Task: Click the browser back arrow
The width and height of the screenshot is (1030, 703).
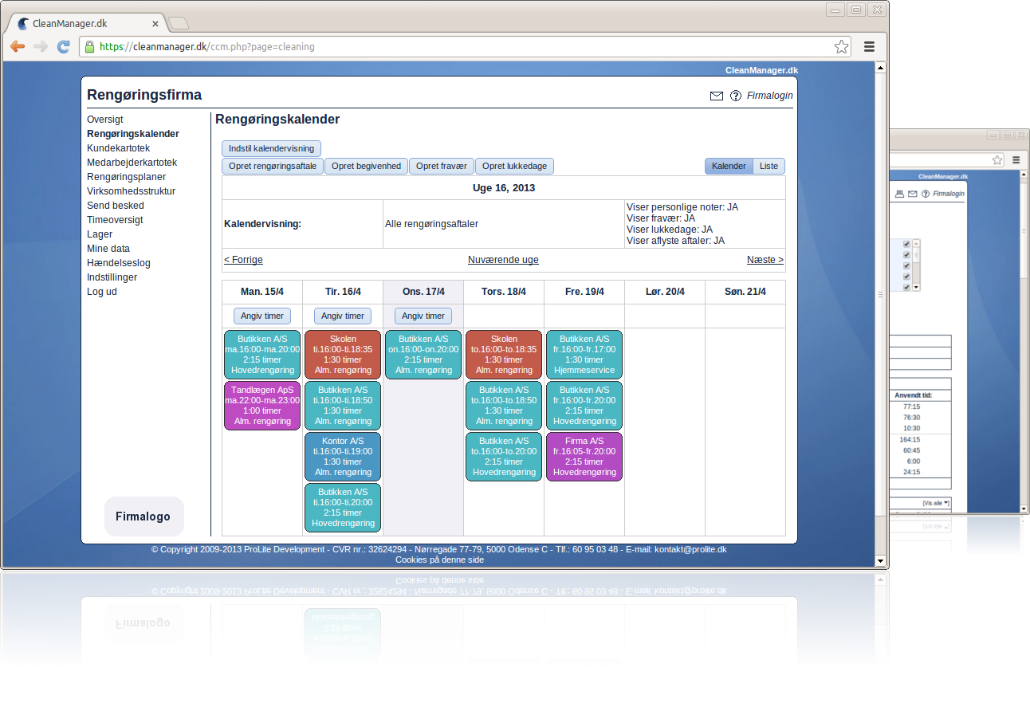Action: [x=18, y=47]
